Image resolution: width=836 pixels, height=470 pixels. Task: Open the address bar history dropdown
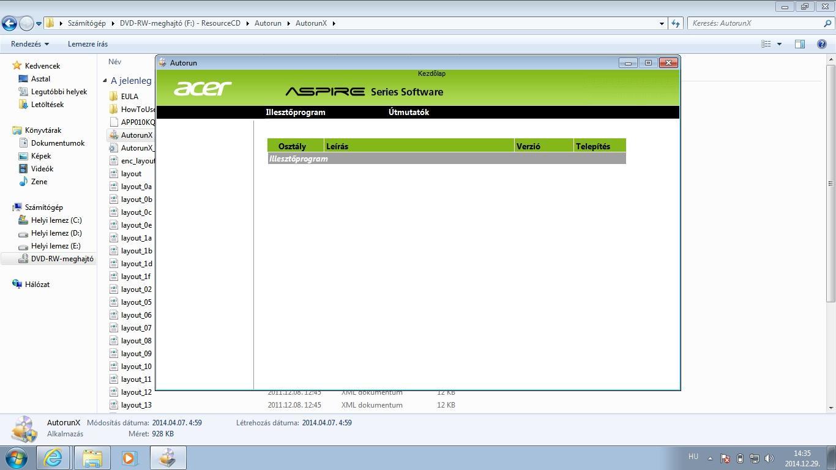pos(662,23)
